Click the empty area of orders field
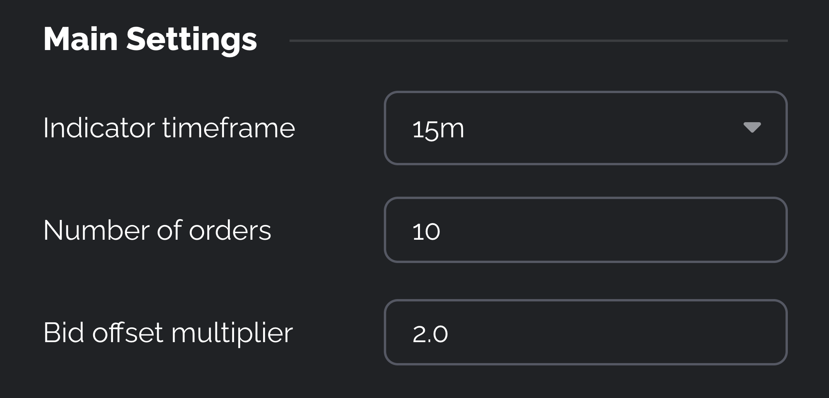829x398 pixels. (x=621, y=230)
